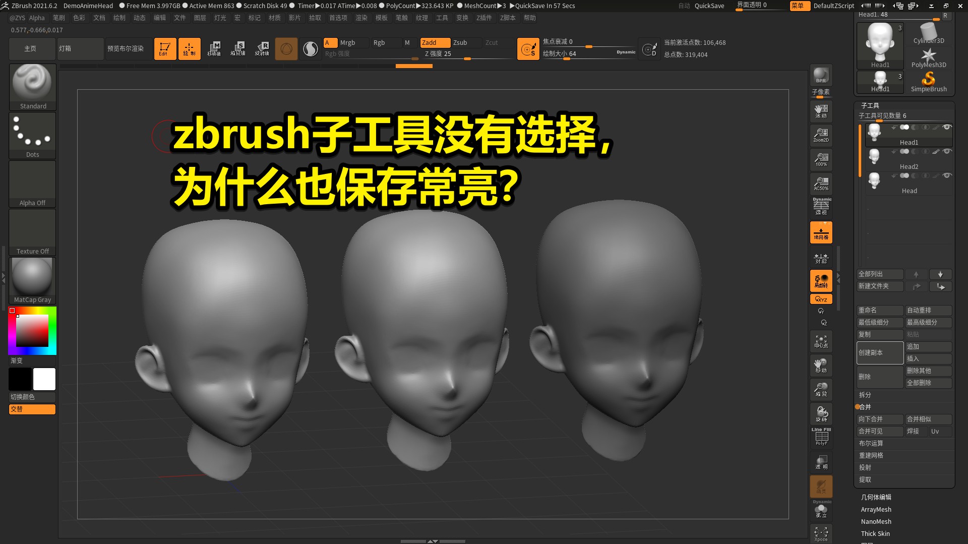Expand the Thick Skin section

click(x=875, y=533)
